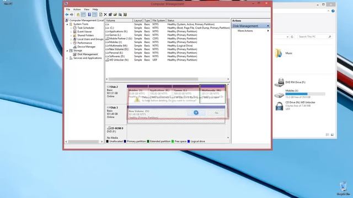Viewport: 353px width, 198px height.
Task: Open the Action menu
Action: 77,9
